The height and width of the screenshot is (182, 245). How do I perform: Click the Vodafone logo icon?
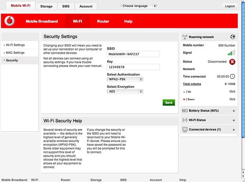pos(10,21)
